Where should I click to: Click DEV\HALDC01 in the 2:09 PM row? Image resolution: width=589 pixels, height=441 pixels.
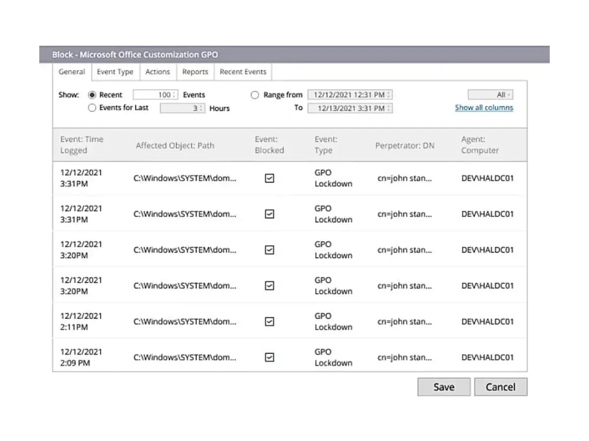pyautogui.click(x=487, y=357)
